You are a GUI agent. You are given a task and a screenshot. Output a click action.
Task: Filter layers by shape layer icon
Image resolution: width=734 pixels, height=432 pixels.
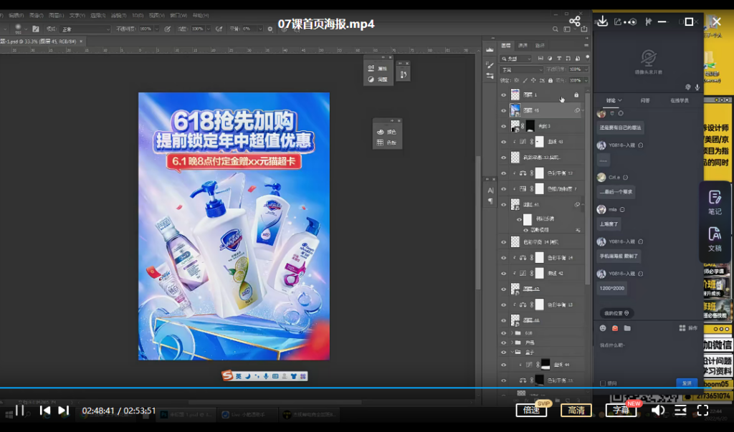point(568,59)
